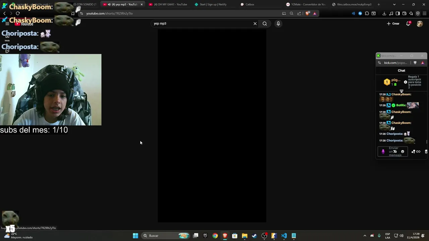Open the media control music note icon
Viewport: 429px width, 241px height.
click(391, 13)
